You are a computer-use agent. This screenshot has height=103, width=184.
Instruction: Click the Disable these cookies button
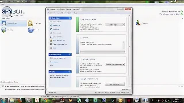[x=114, y=64]
